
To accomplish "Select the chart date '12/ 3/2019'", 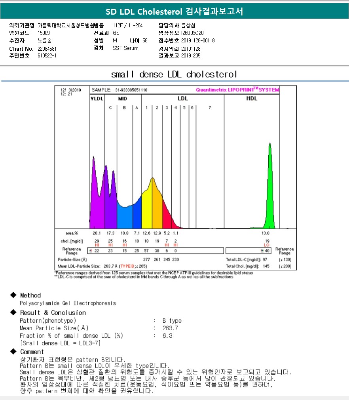I will point(70,90).
